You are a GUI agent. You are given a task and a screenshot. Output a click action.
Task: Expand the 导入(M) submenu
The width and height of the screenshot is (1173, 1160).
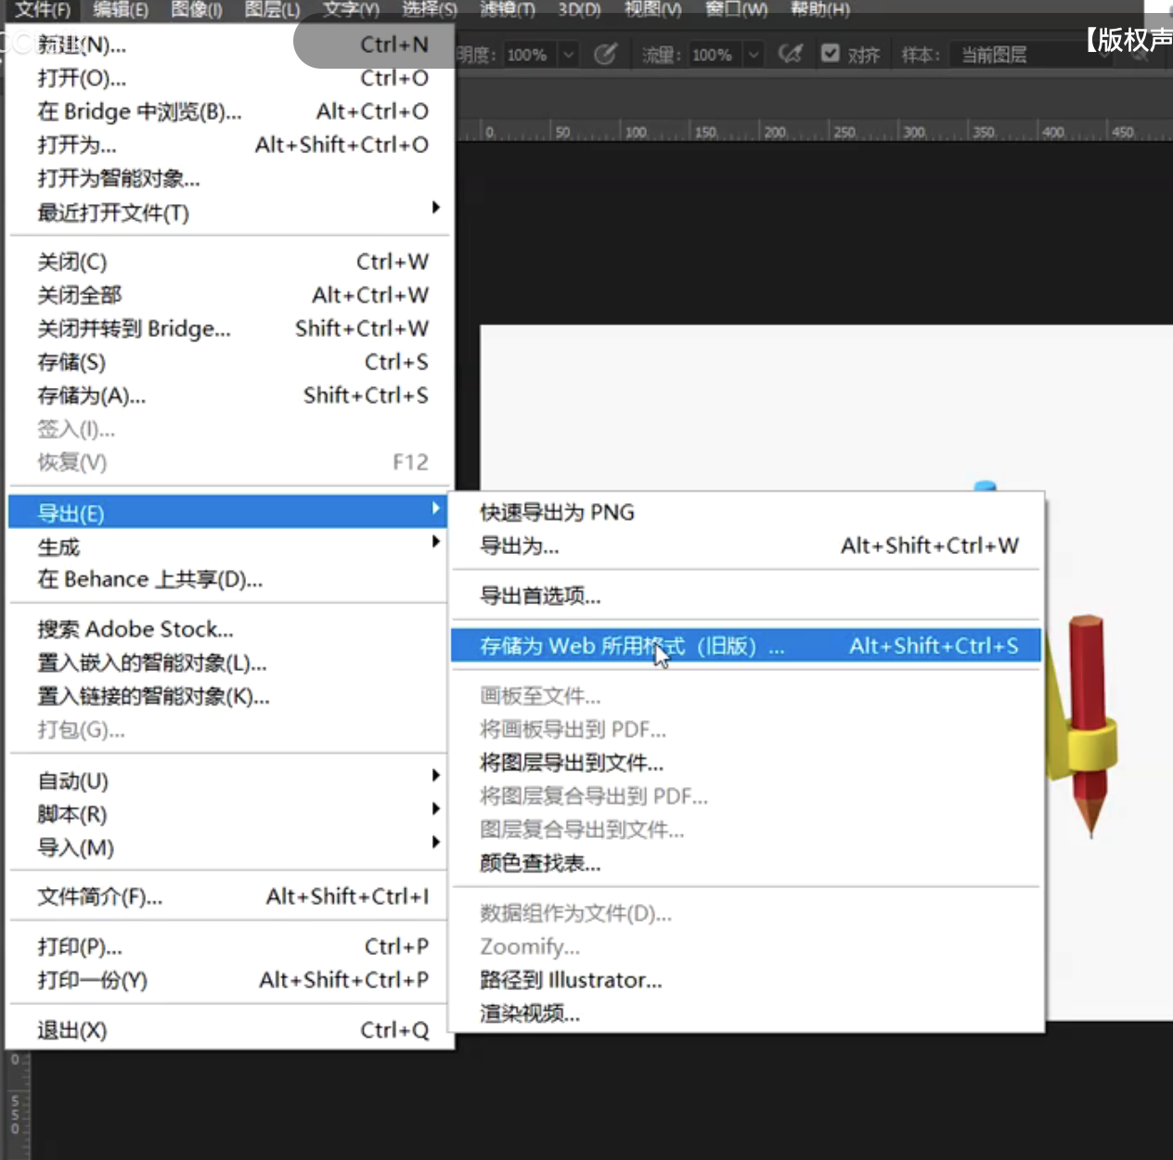[x=227, y=847]
